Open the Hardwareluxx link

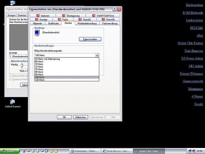(194, 5)
